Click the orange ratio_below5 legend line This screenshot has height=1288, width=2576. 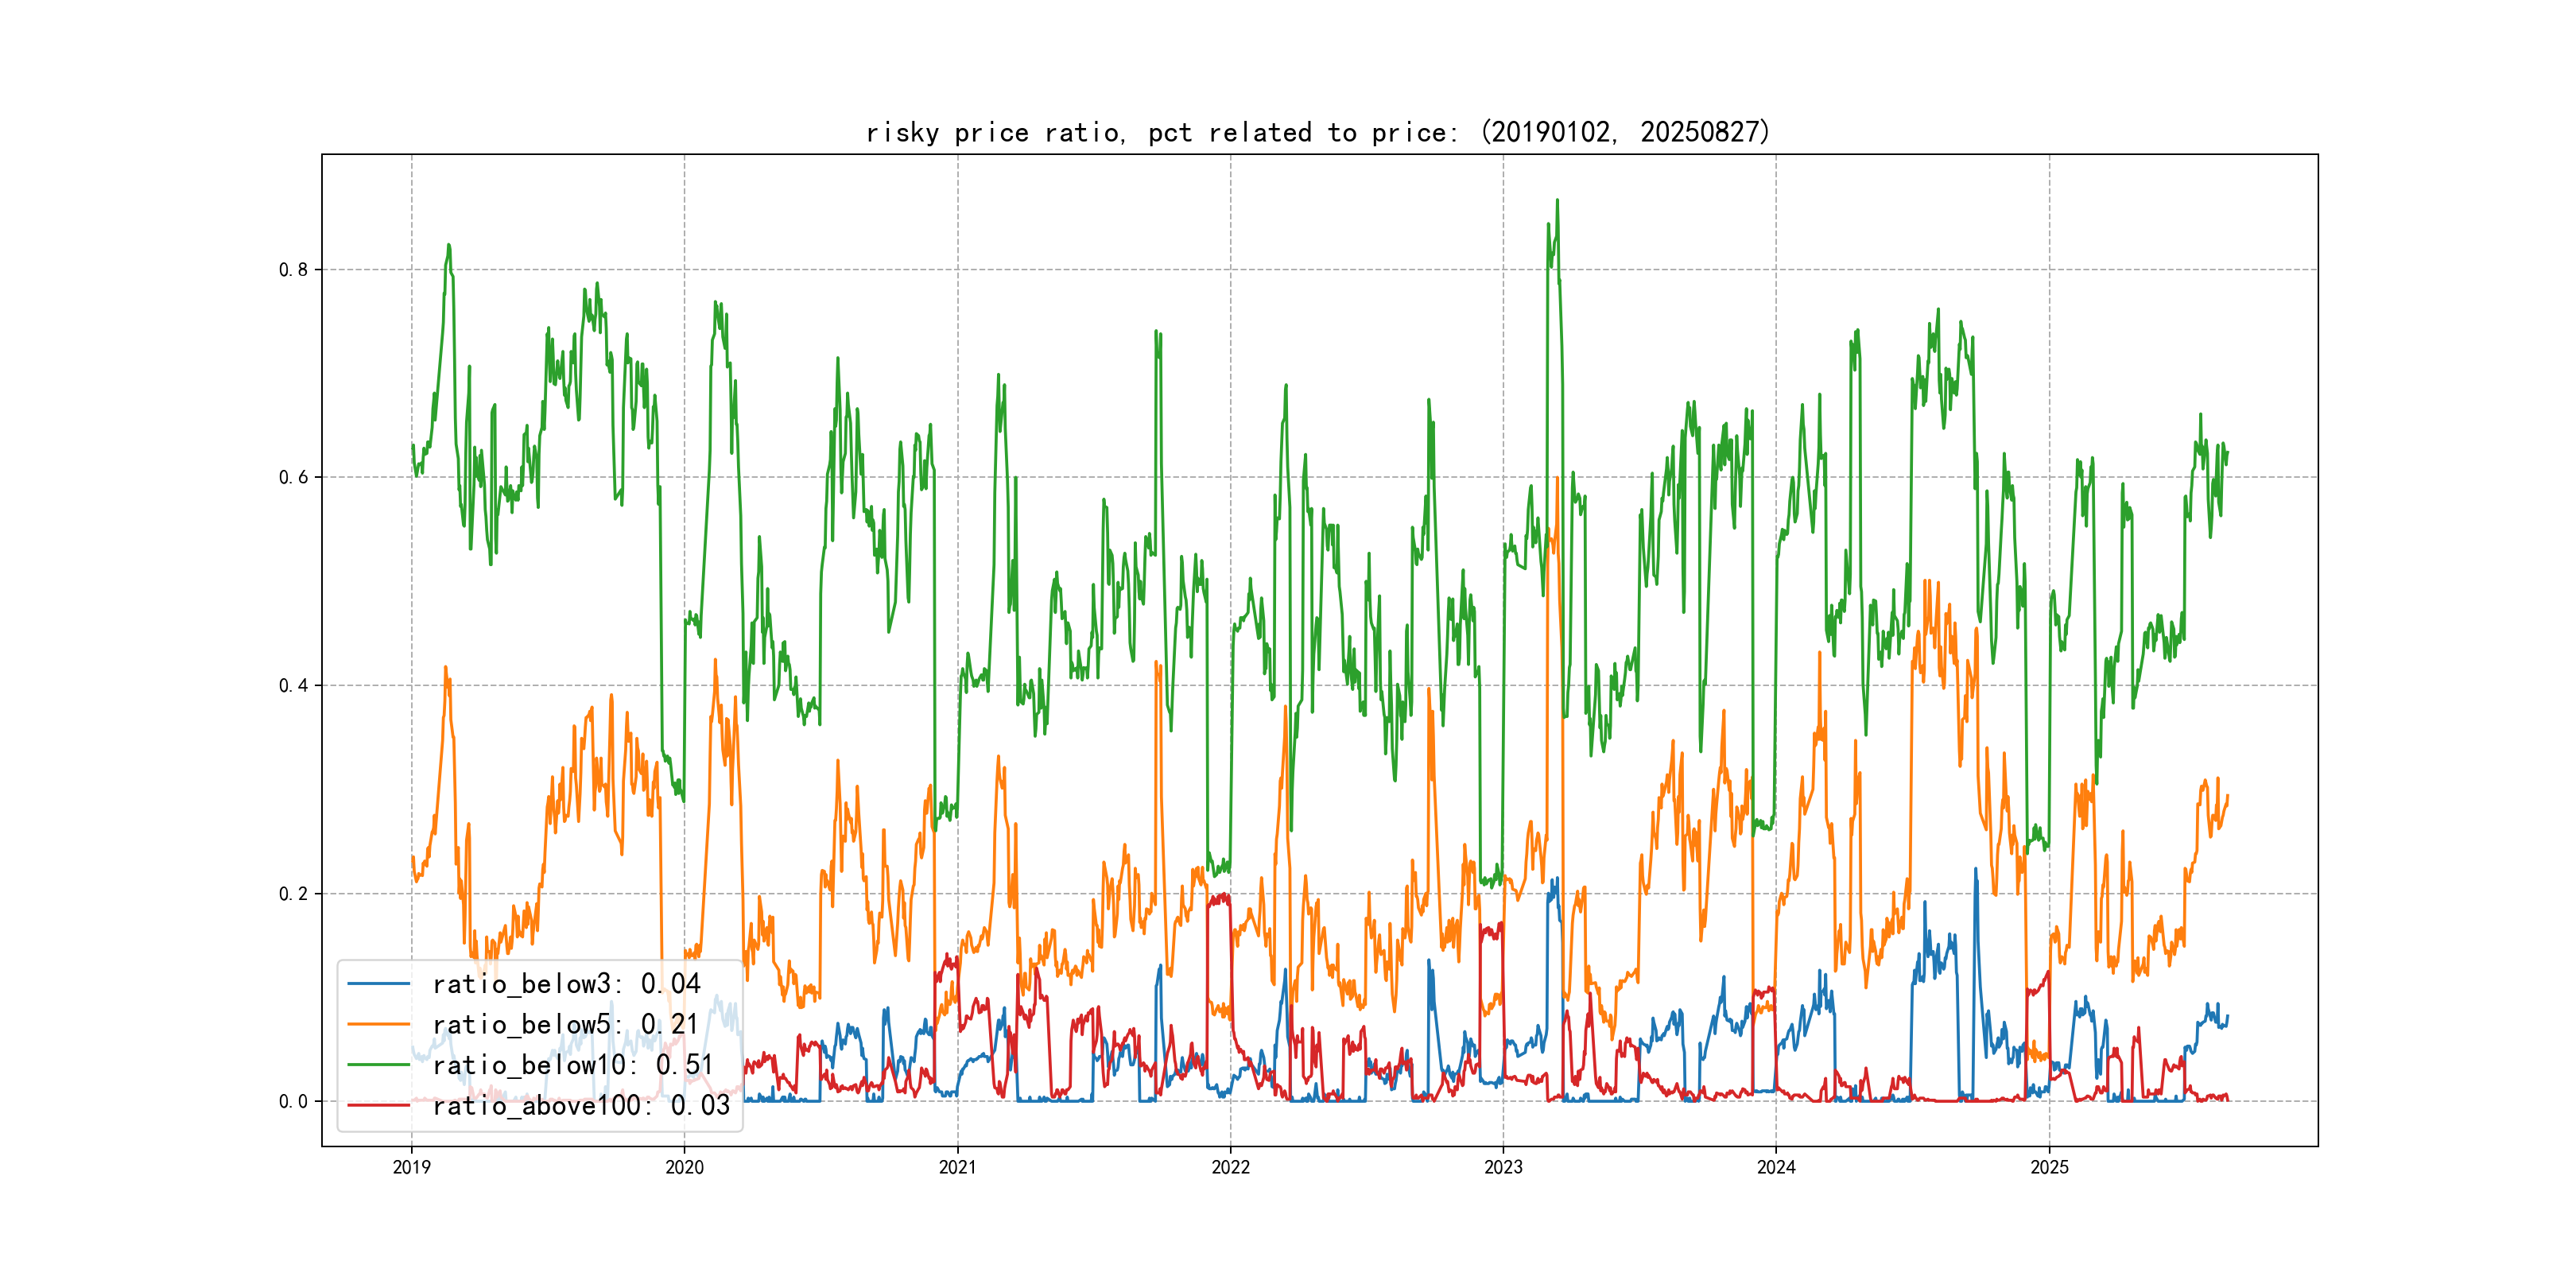point(378,1024)
